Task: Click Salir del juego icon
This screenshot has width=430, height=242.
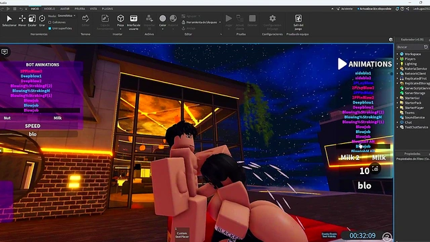Action: pos(298,18)
